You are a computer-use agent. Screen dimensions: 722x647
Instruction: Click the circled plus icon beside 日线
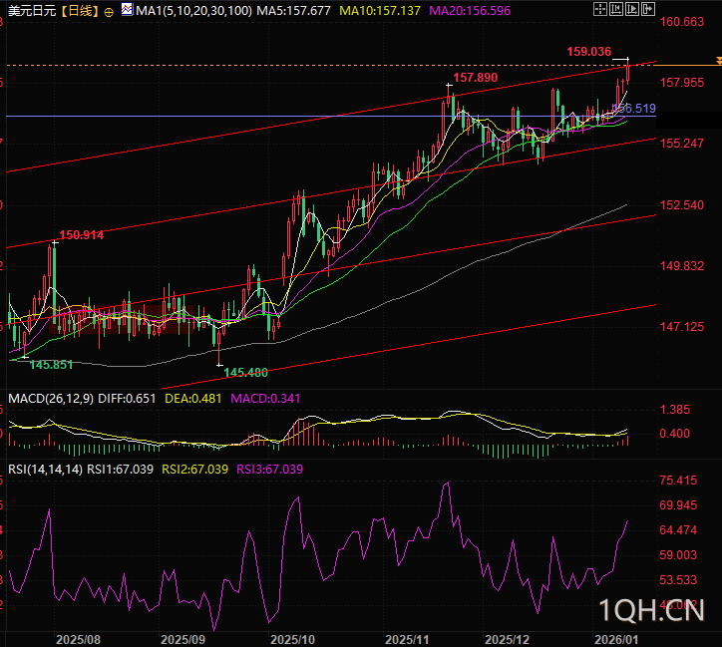[x=109, y=11]
